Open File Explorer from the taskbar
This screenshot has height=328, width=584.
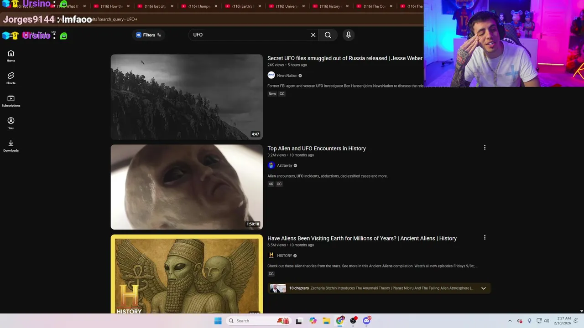click(326, 321)
